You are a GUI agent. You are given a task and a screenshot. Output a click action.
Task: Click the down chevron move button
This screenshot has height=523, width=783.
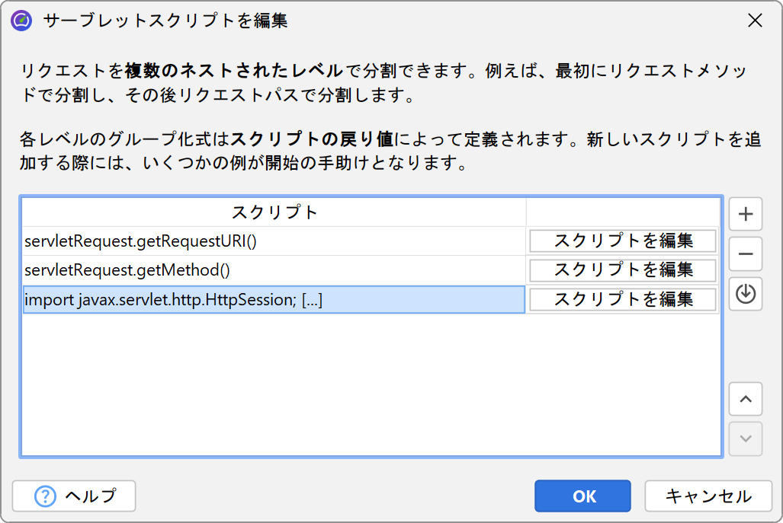pyautogui.click(x=746, y=438)
